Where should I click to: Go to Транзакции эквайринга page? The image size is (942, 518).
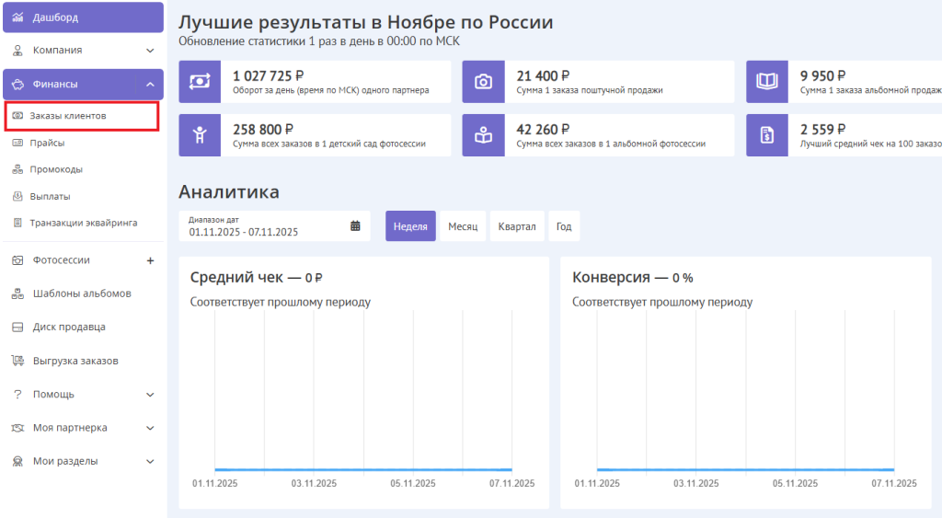pyautogui.click(x=83, y=223)
